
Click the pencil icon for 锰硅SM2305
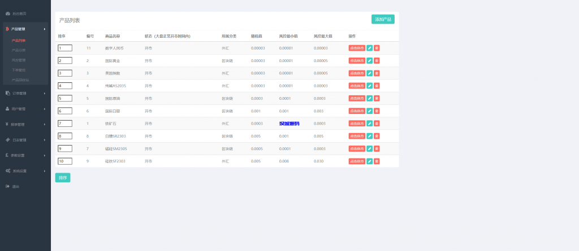369,148
